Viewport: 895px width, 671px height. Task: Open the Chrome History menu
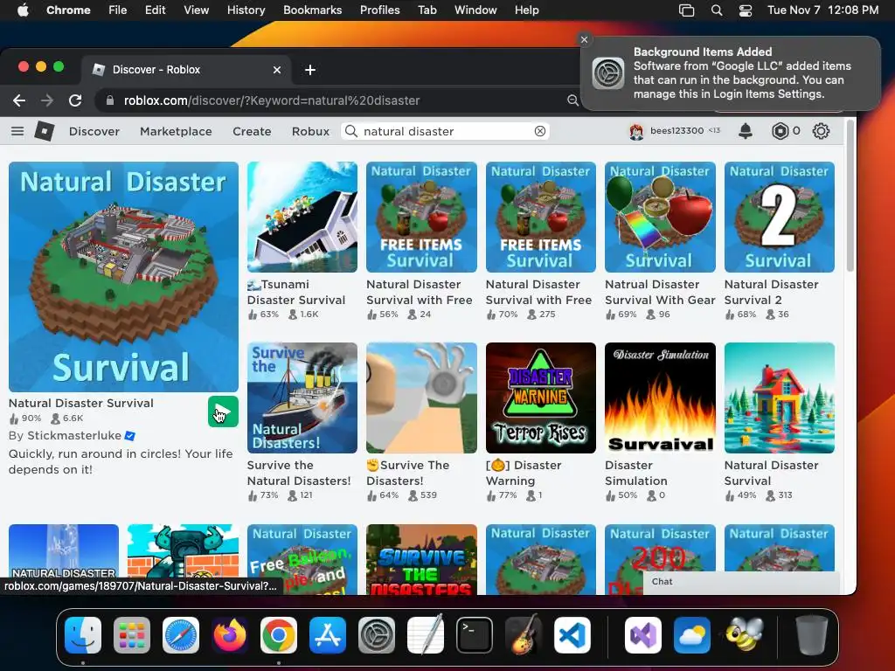click(246, 10)
